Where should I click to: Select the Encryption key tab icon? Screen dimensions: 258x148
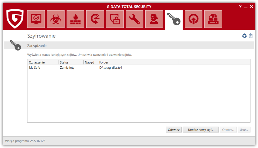(174, 19)
